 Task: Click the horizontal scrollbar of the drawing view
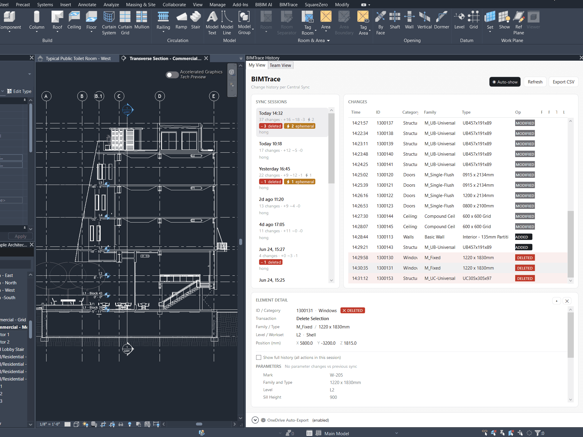199,424
